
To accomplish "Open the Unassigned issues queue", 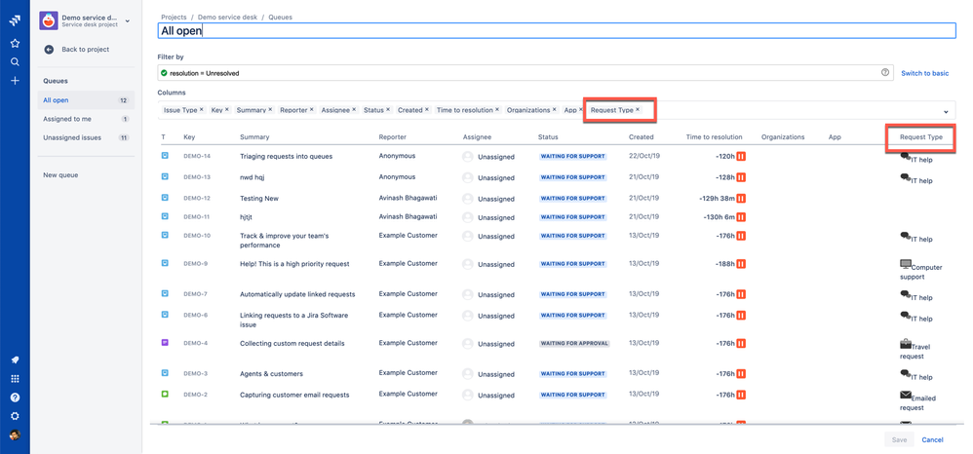I will (x=72, y=137).
